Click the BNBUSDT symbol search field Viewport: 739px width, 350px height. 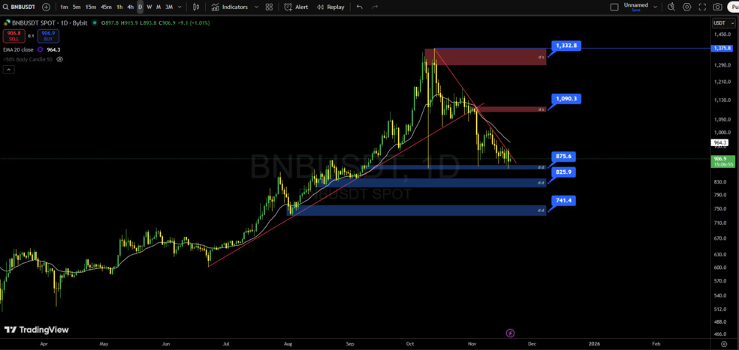coord(20,7)
